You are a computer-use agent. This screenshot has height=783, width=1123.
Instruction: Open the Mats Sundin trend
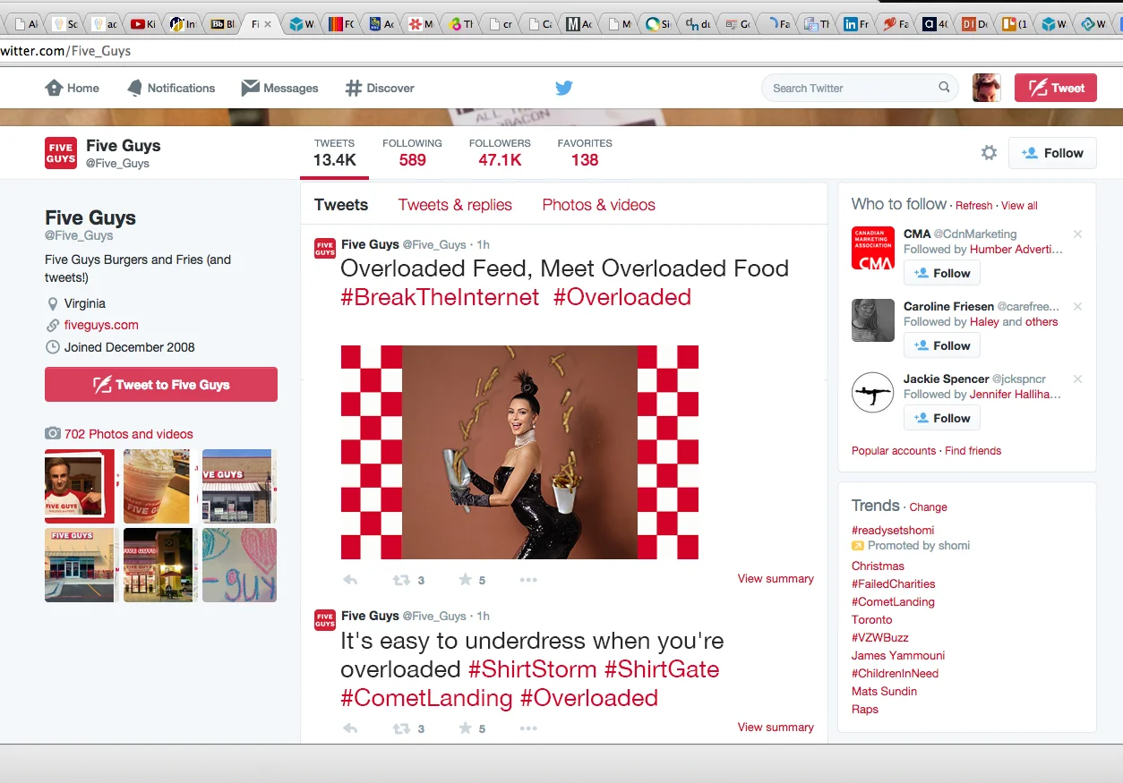point(884,692)
